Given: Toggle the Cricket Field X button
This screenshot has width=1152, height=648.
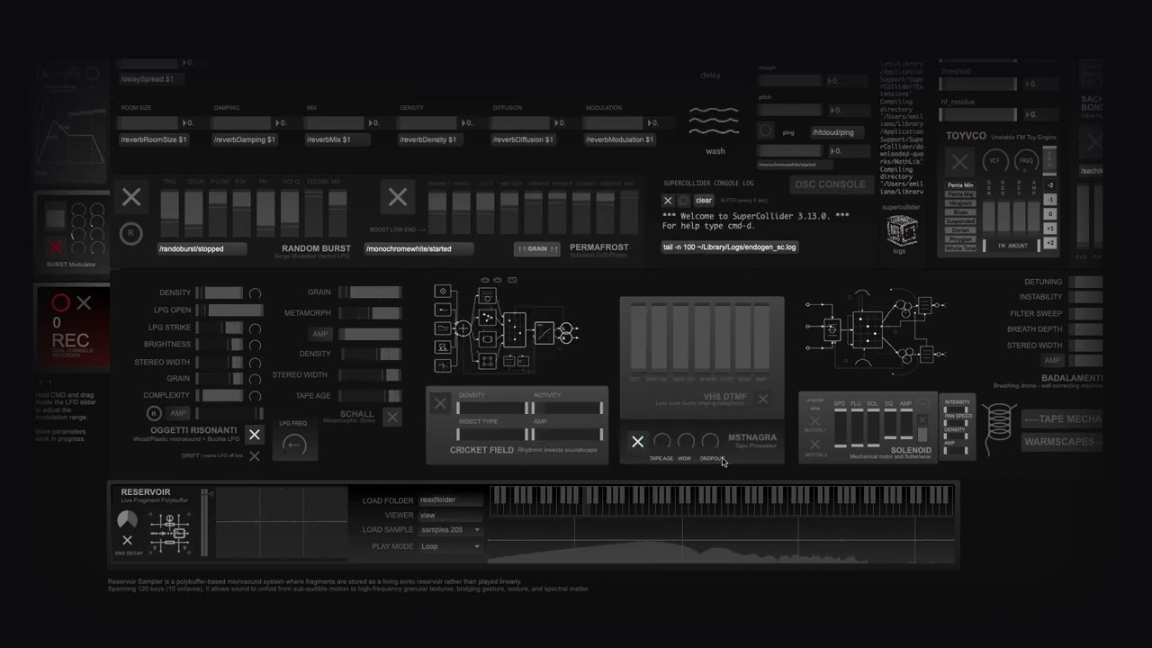Looking at the screenshot, I should 440,403.
